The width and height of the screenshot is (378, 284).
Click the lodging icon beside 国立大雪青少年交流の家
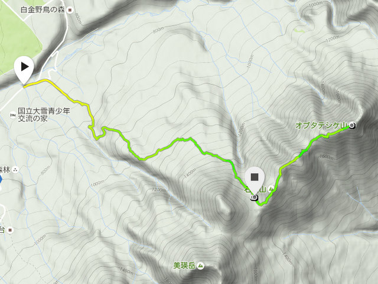(13, 115)
